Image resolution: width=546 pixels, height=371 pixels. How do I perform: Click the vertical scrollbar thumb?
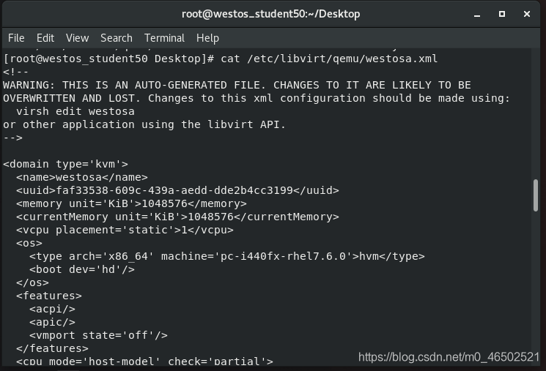point(536,195)
